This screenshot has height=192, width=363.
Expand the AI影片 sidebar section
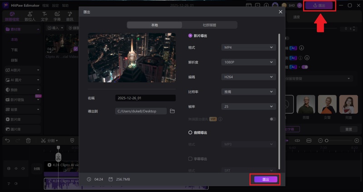point(22,70)
